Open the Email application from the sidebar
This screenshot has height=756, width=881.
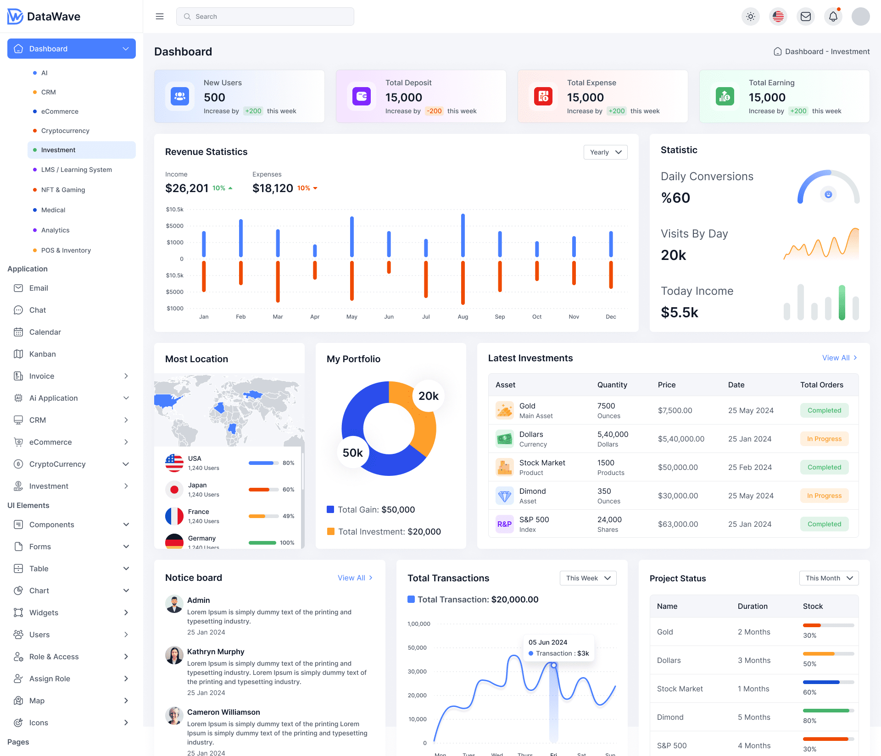coord(39,288)
